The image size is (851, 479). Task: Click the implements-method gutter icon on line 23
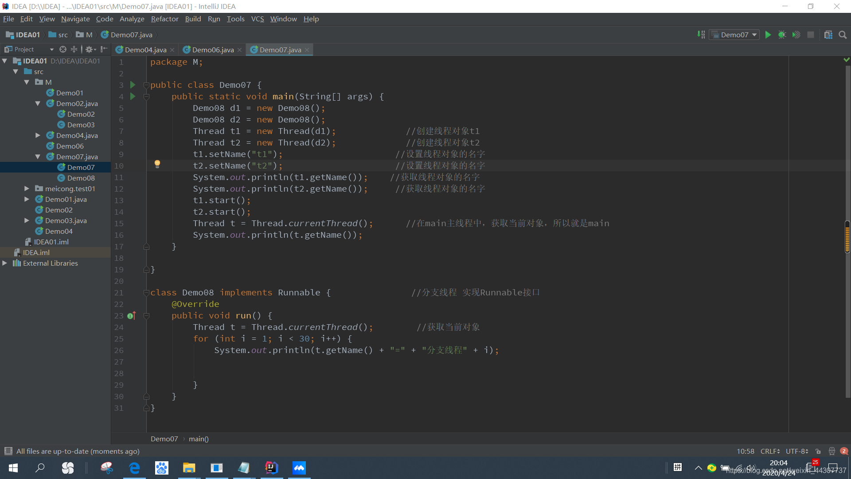pos(132,315)
